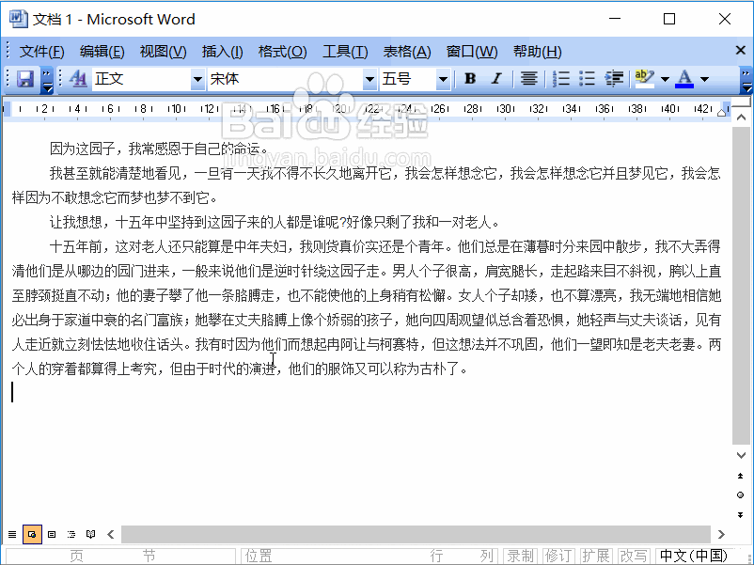Apply numbered list formatting

559,79
